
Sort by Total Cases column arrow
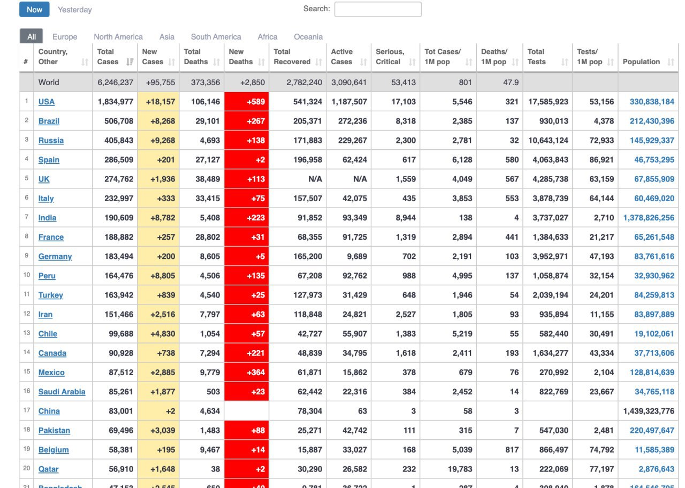(130, 62)
